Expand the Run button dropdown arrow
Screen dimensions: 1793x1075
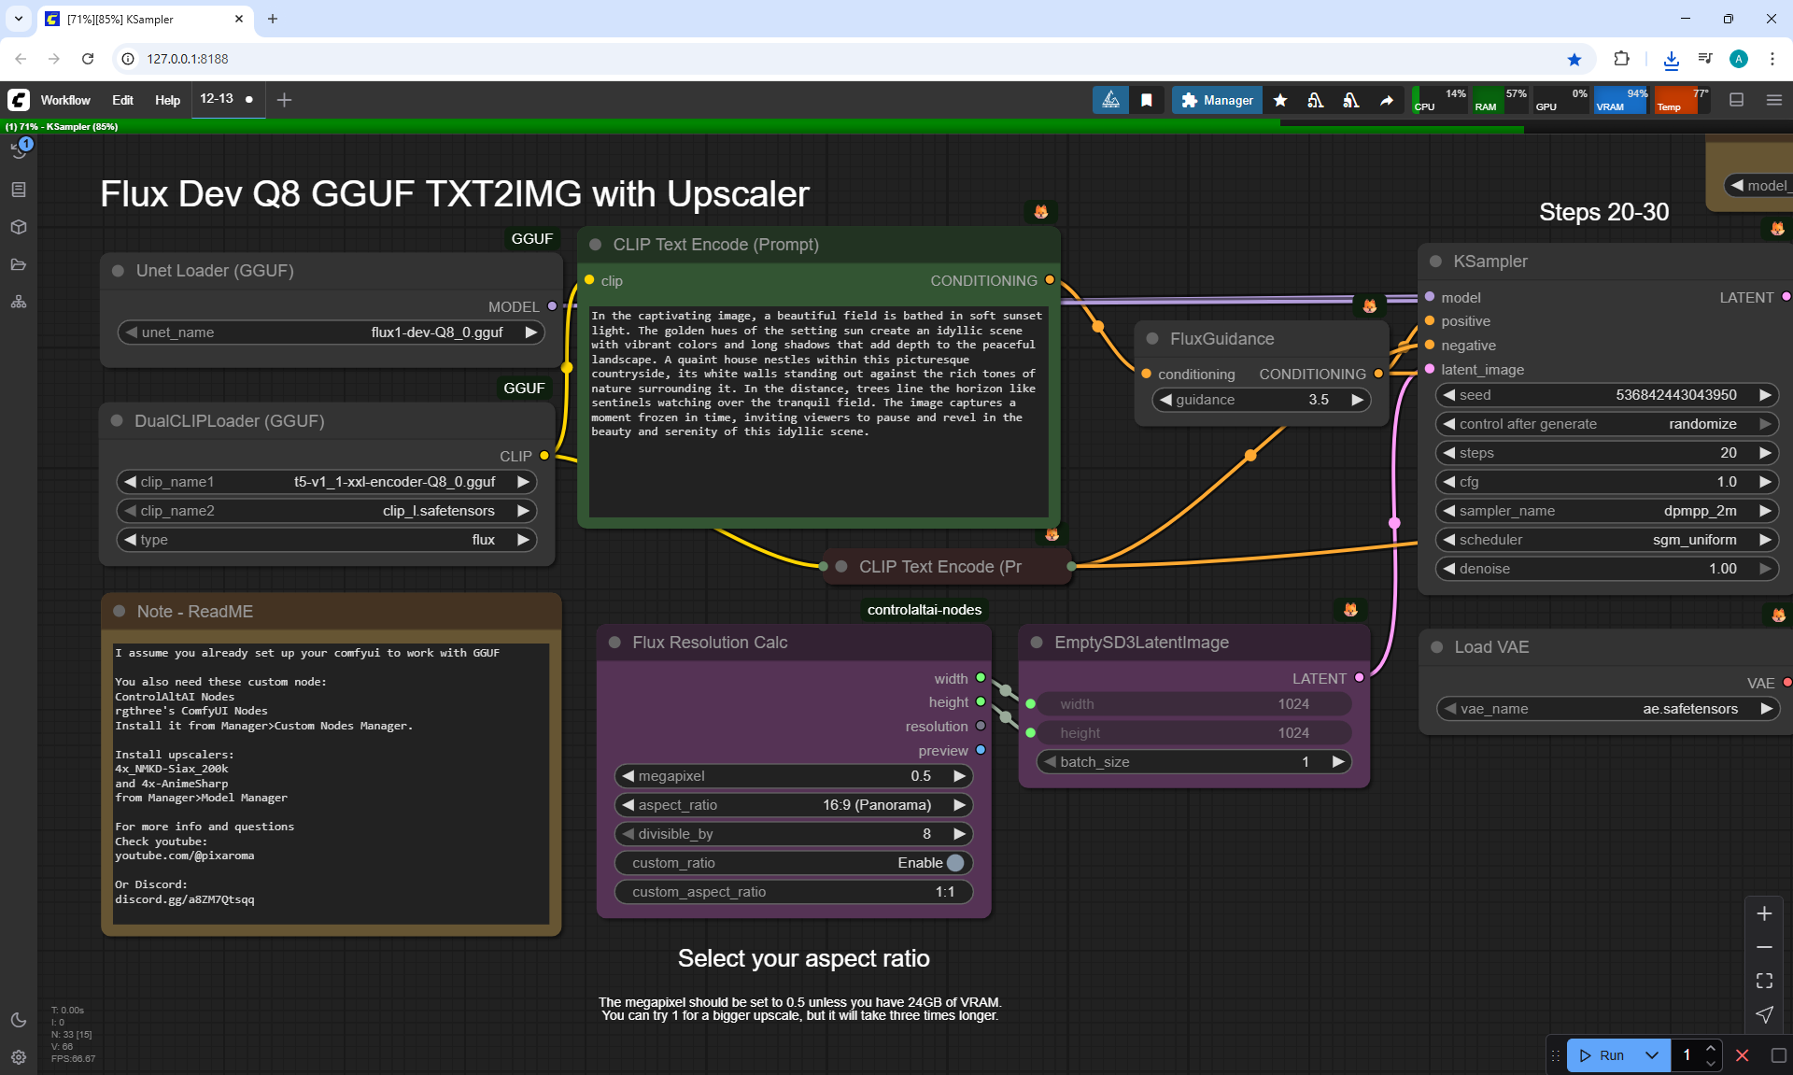(1652, 1055)
